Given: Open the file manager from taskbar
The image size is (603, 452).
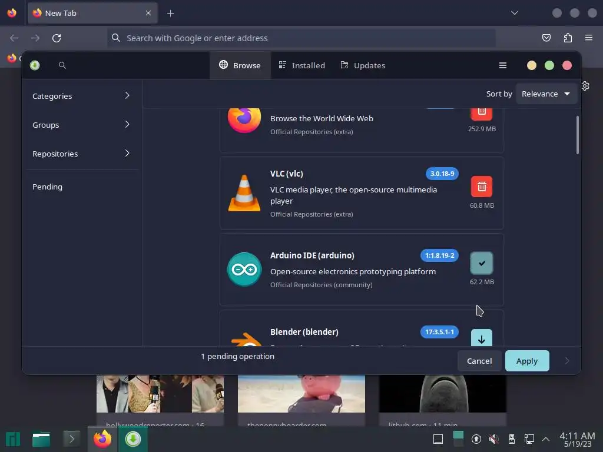Looking at the screenshot, I should tap(41, 439).
